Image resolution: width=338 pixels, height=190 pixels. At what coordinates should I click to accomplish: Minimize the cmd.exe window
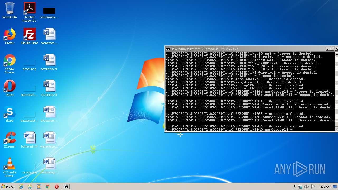(x=328, y=49)
